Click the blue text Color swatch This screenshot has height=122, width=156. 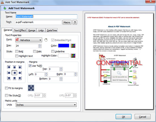coord(64,46)
